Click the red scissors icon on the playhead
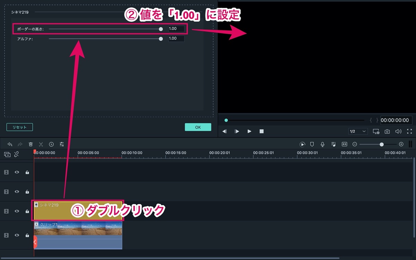The height and width of the screenshot is (260, 416). click(x=35, y=242)
